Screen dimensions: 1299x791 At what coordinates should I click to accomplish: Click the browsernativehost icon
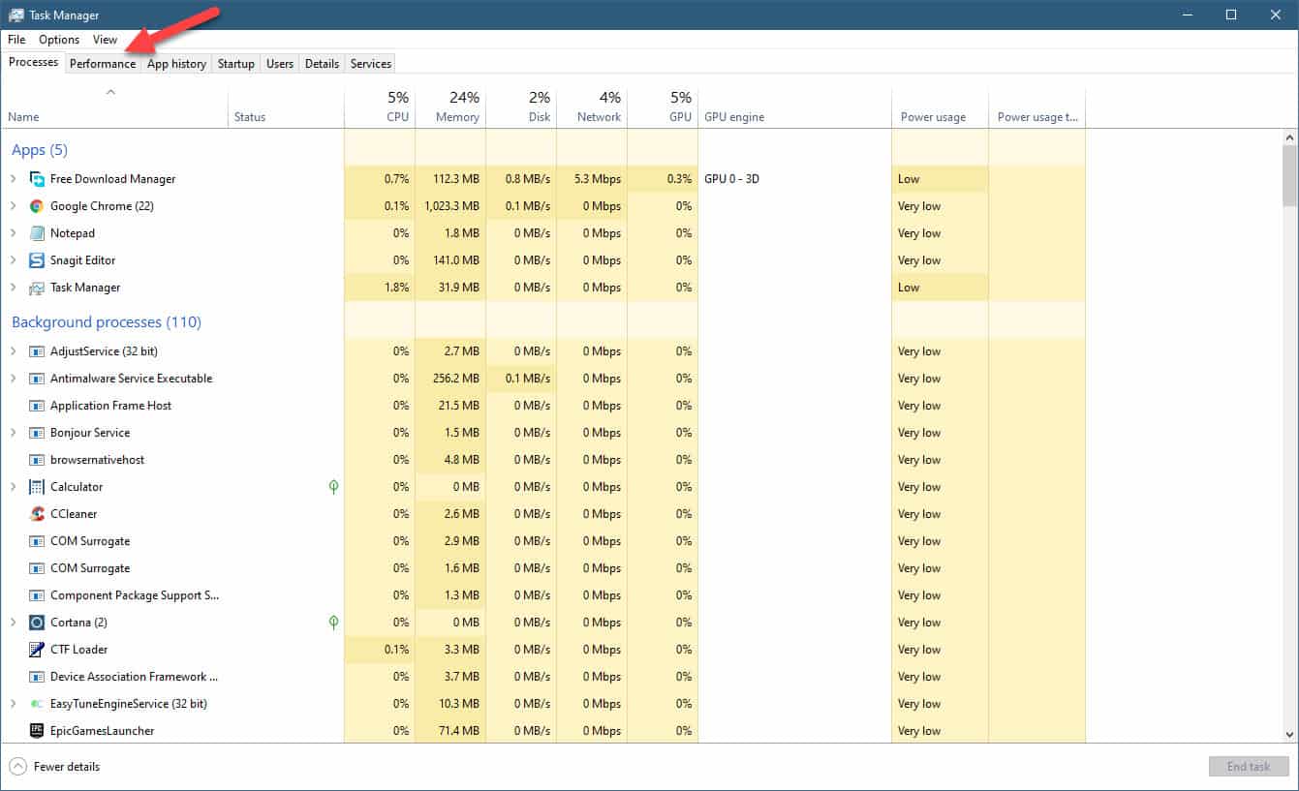point(37,460)
